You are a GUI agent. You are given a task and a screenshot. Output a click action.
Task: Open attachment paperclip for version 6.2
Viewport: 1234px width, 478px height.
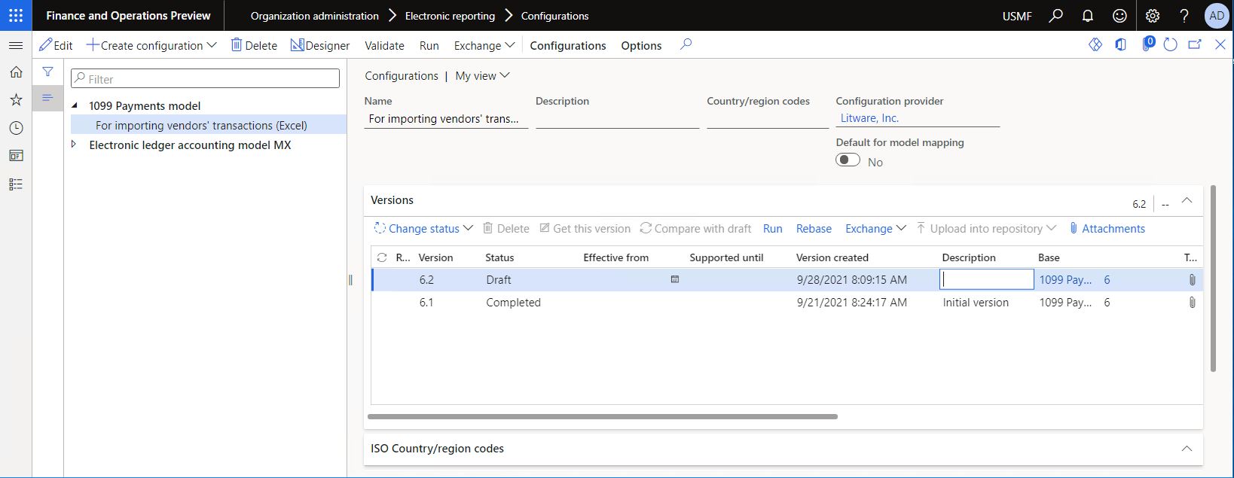tap(1192, 280)
